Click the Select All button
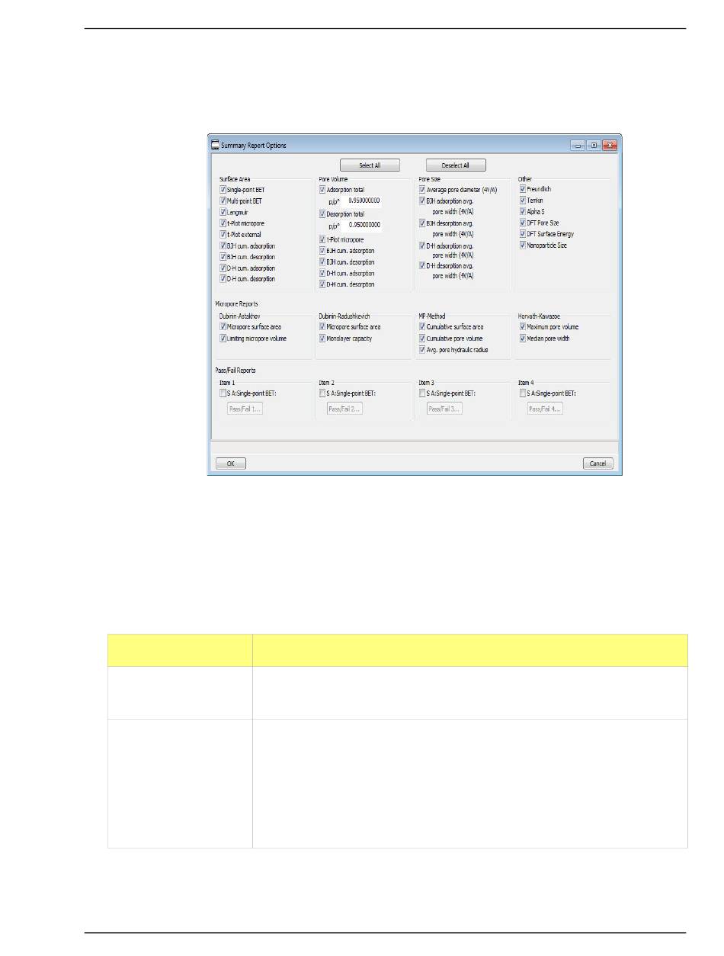This screenshot has height=956, width=724. click(x=370, y=165)
